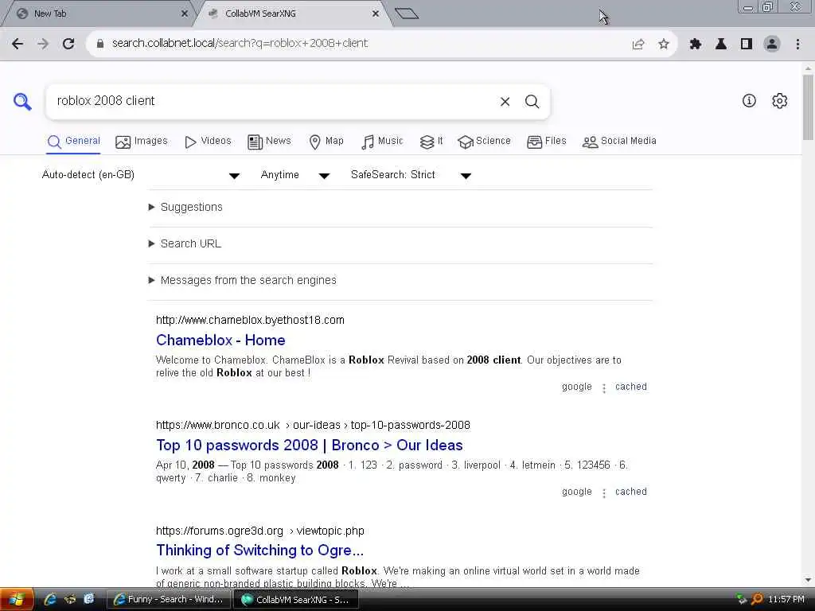The width and height of the screenshot is (815, 611).
Task: Launch Internet Explorer from quick launch
Action: pyautogui.click(x=50, y=600)
